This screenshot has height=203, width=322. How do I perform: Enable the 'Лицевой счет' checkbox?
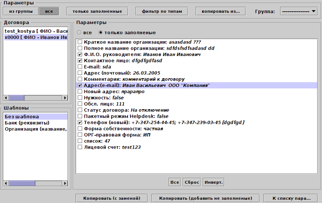[80, 147]
